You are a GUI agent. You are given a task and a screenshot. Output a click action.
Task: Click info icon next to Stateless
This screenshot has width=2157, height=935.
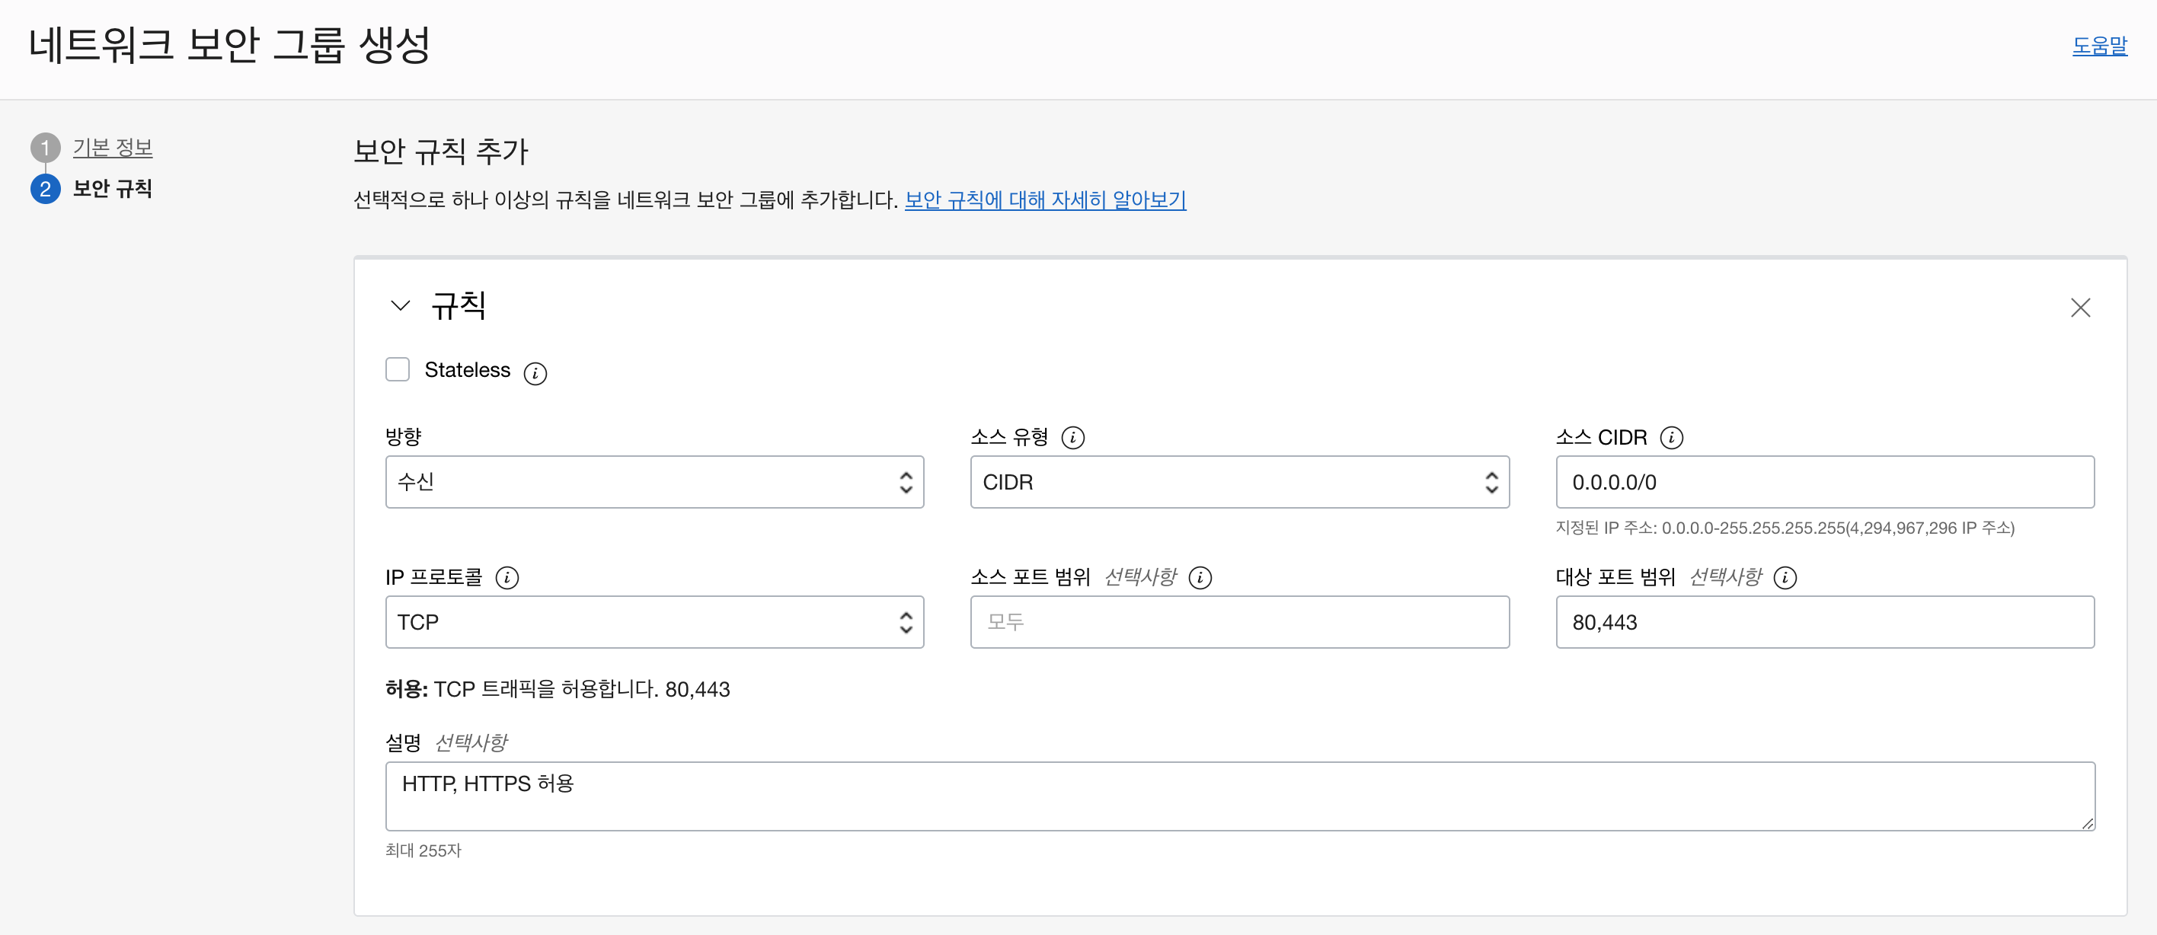pyautogui.click(x=535, y=373)
